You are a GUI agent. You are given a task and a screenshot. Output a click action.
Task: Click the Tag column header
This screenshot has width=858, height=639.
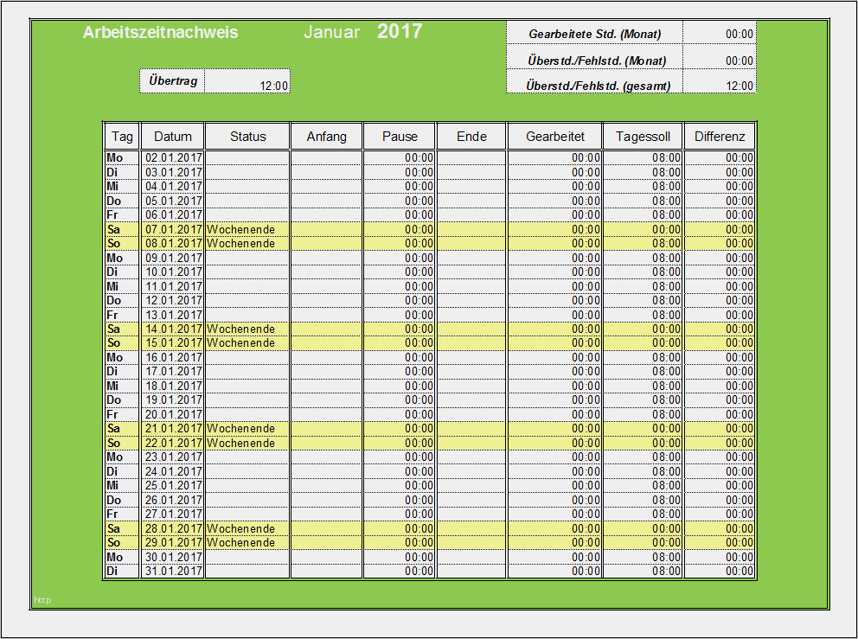[x=122, y=137]
